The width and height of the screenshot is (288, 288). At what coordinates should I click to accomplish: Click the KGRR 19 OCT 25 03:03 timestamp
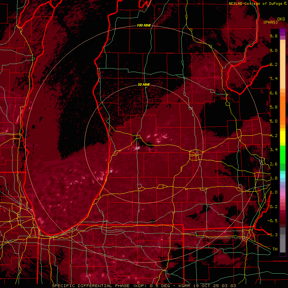pyautogui.click(x=207, y=286)
